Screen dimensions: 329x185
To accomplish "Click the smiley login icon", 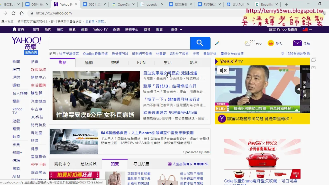I will [x=271, y=43].
